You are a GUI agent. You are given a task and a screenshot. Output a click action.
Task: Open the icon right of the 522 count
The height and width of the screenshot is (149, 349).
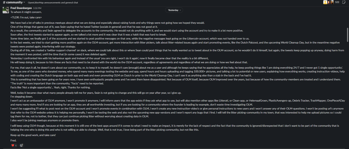(344, 2)
